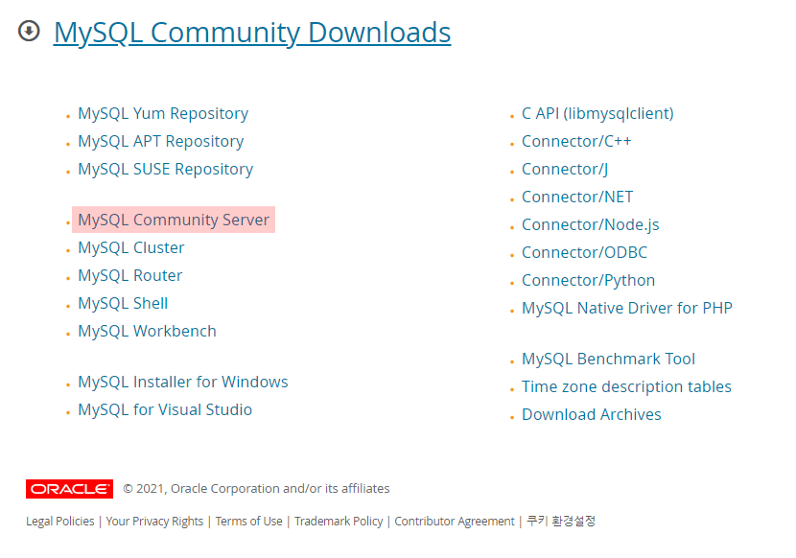Viewport: 796px width, 558px height.
Task: Click the red Oracle logo
Action: (x=70, y=489)
